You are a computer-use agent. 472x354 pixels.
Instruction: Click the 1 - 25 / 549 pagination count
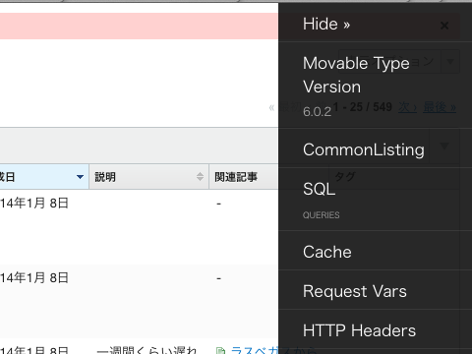coord(363,107)
